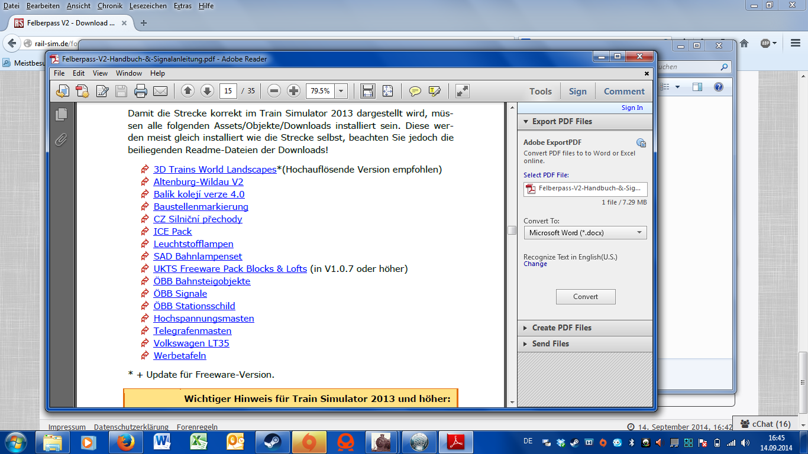Select the Highlight text tool

point(435,91)
